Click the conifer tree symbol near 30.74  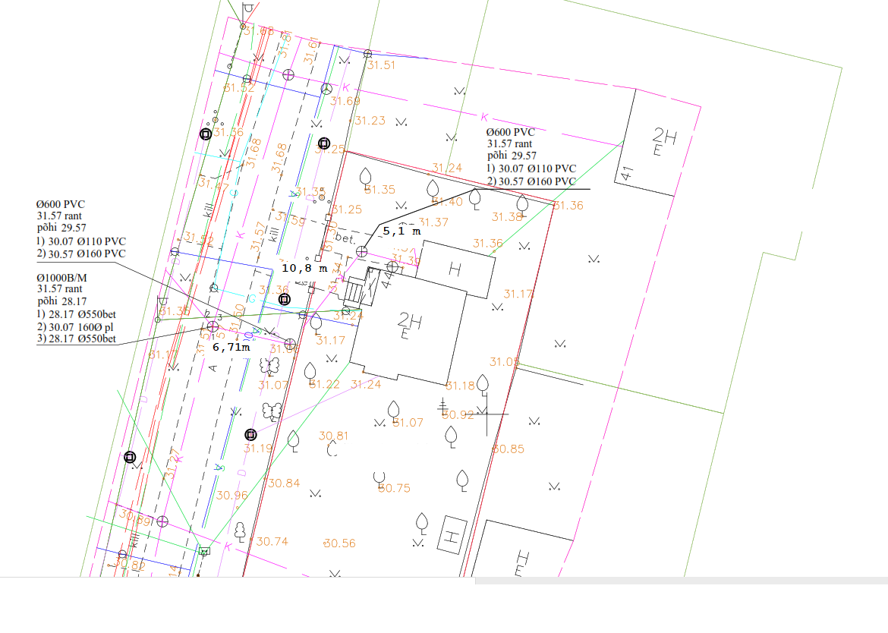click(240, 529)
